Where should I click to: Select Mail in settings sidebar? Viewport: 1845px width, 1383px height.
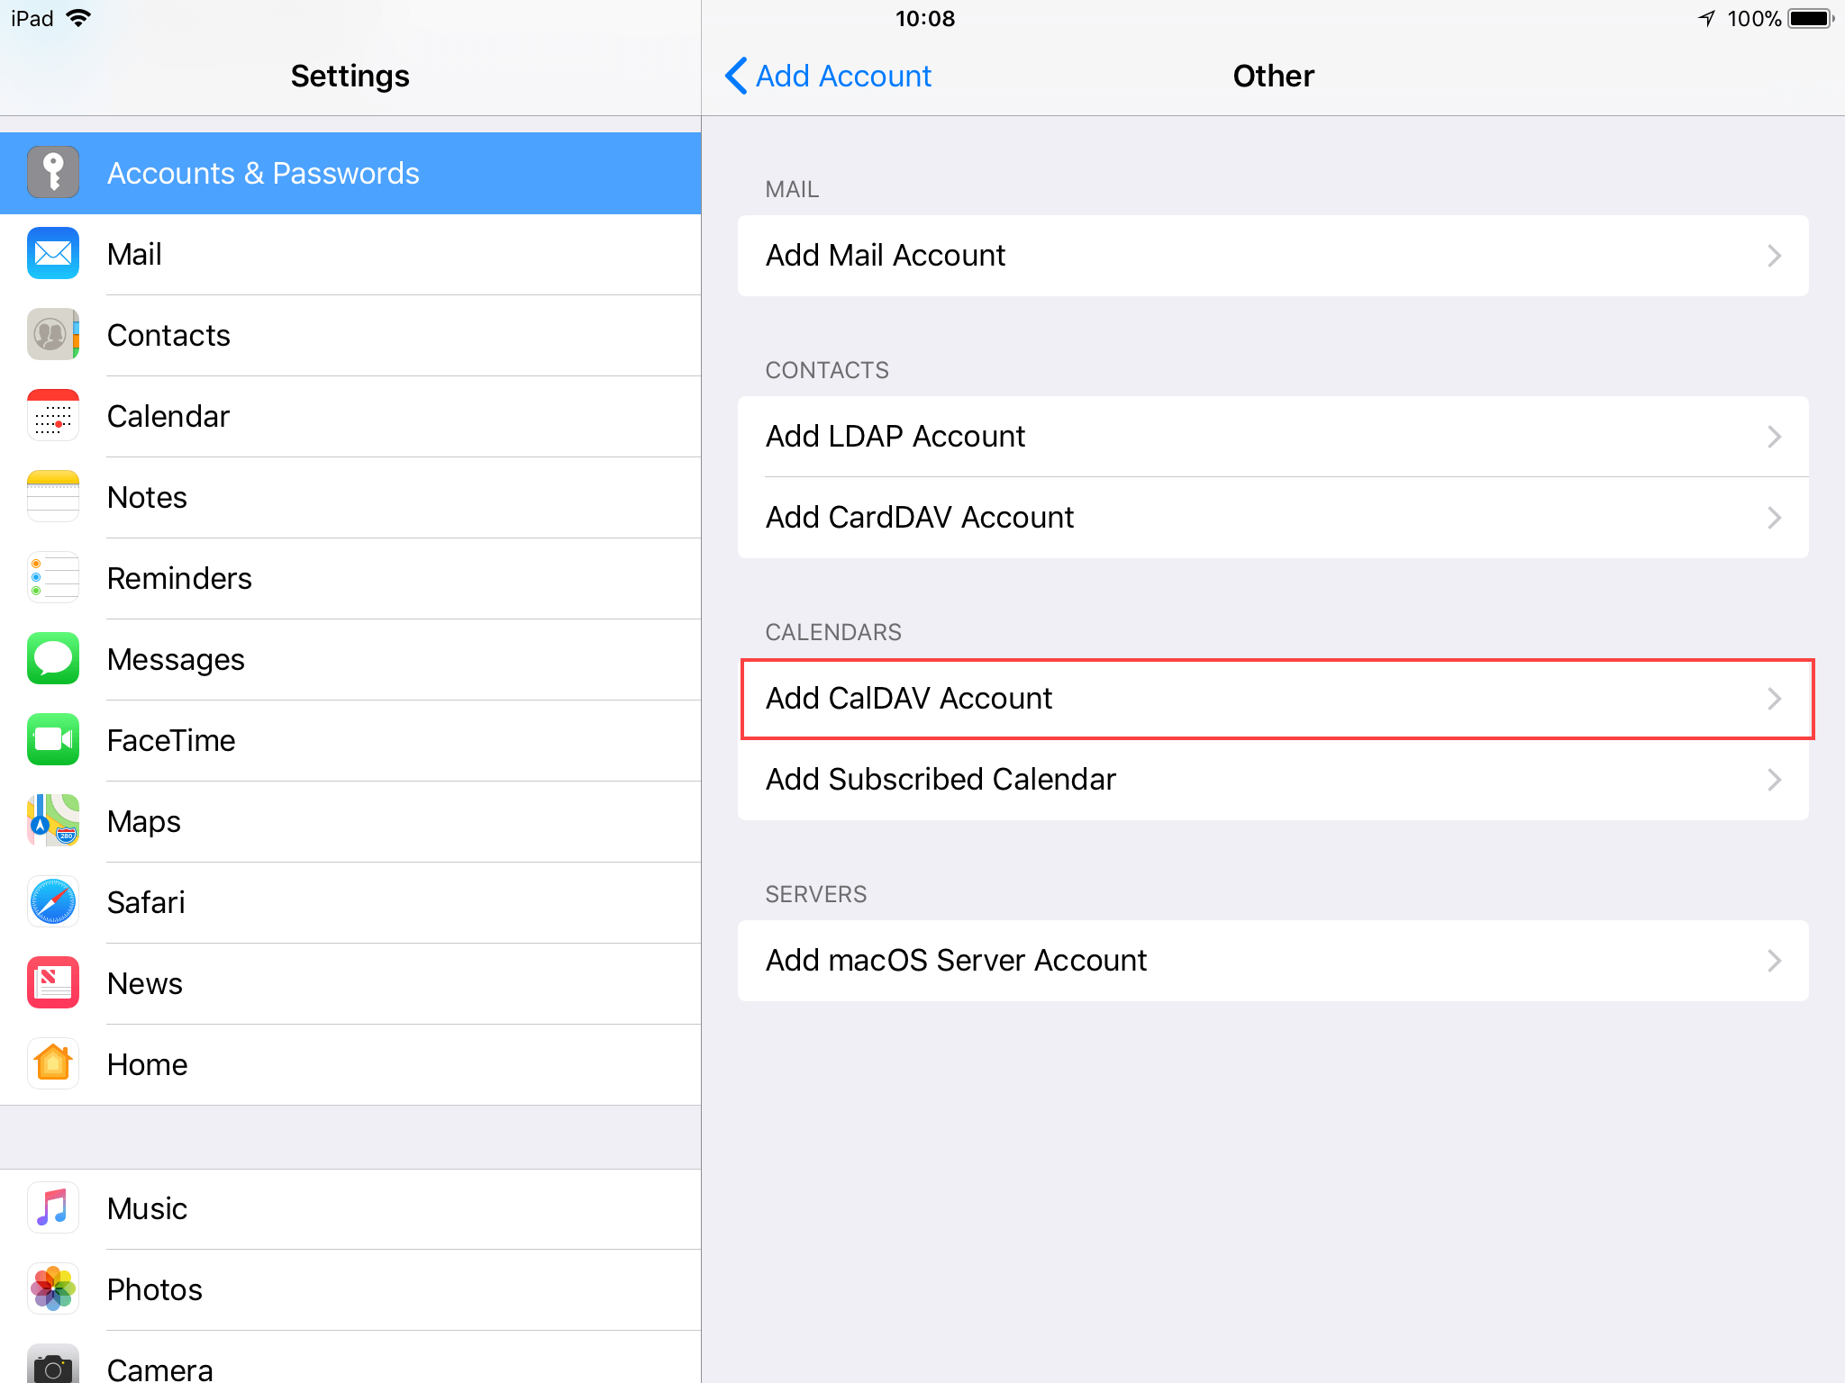[x=350, y=254]
